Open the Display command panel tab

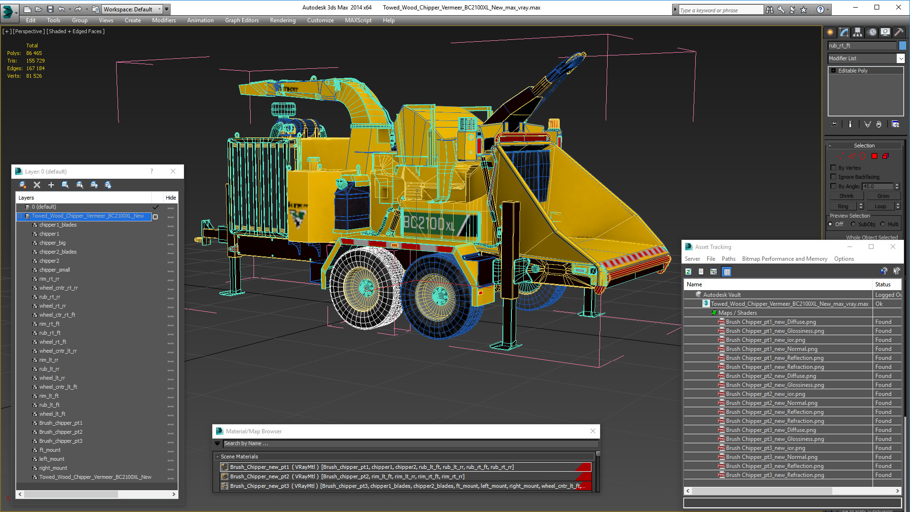pyautogui.click(x=885, y=32)
